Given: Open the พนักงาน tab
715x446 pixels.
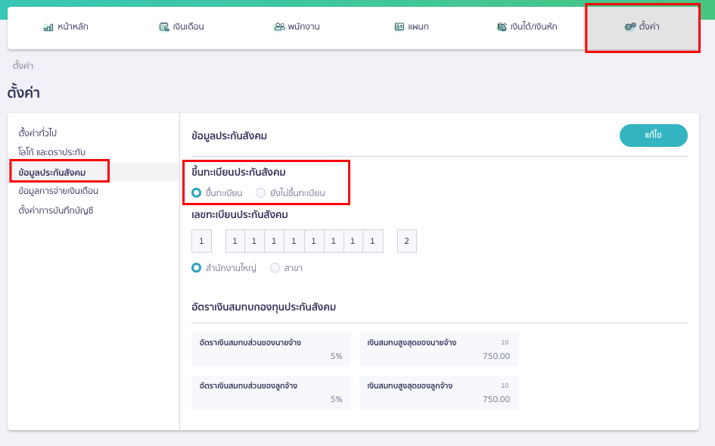Looking at the screenshot, I should (297, 27).
